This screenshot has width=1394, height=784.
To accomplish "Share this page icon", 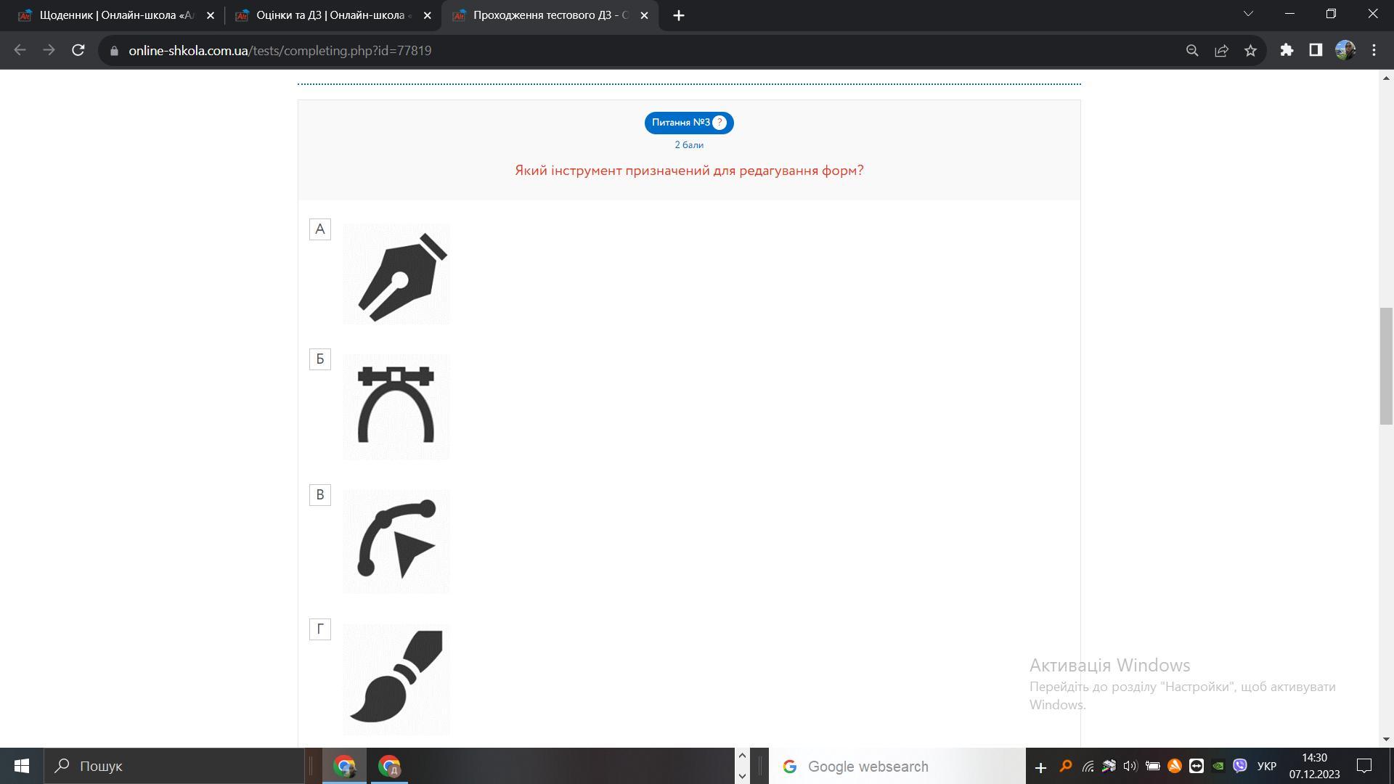I will (x=1221, y=50).
